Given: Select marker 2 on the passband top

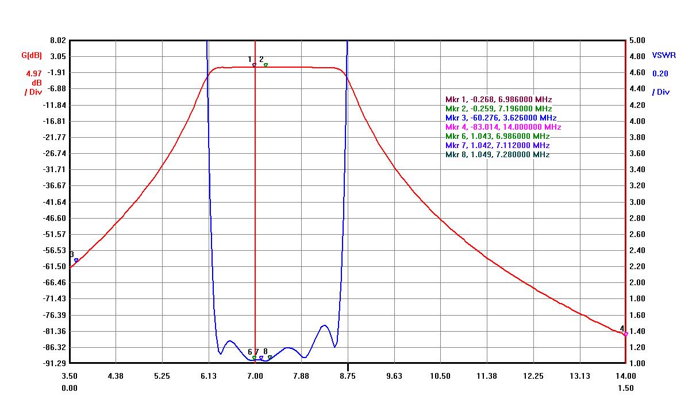Looking at the screenshot, I should click(266, 65).
